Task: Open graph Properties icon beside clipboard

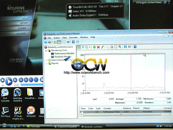Action: 116,47
